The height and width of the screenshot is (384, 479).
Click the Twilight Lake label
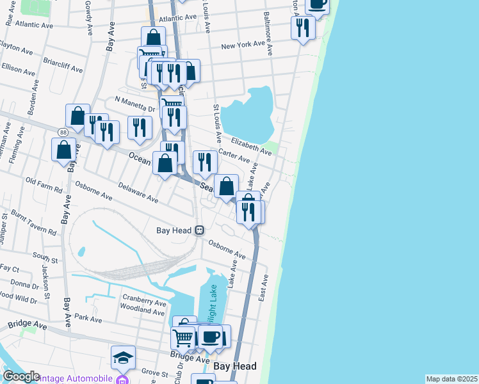coord(213,305)
